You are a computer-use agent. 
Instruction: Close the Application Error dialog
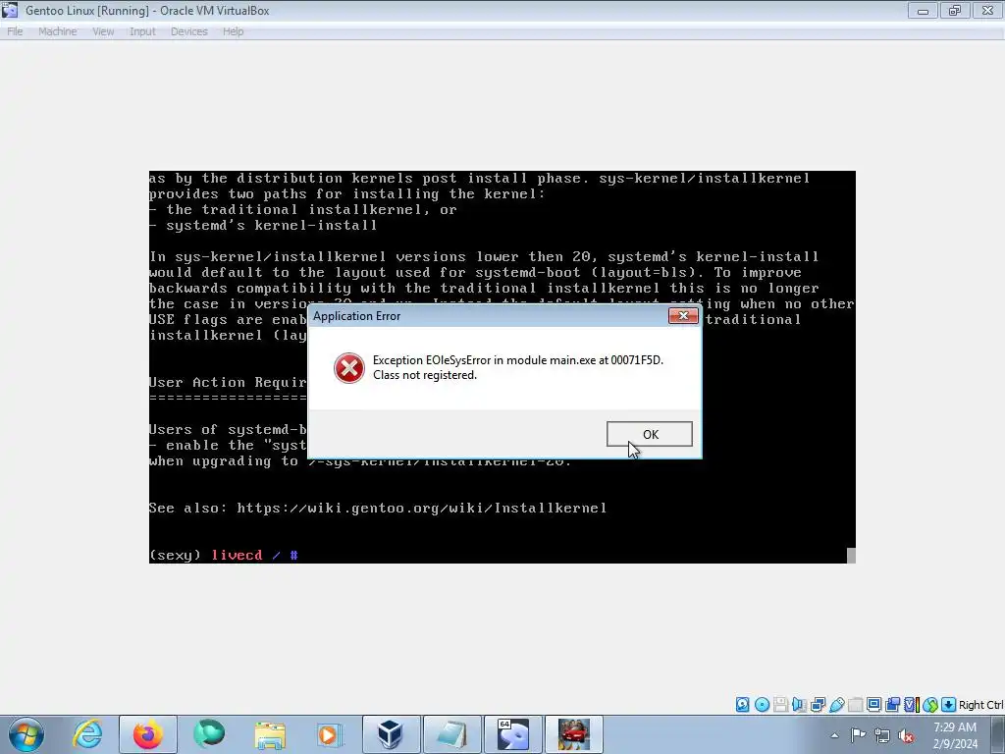[683, 315]
